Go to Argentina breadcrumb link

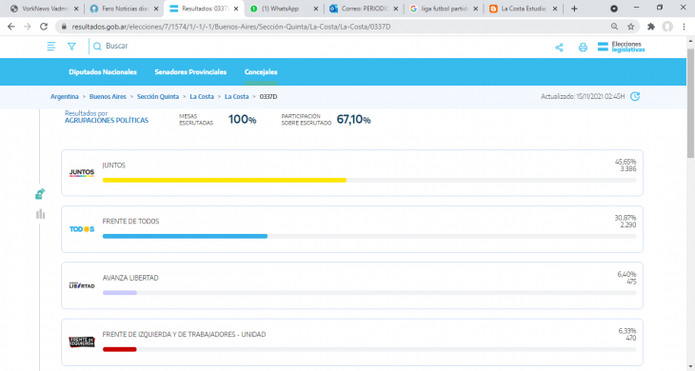pos(65,96)
